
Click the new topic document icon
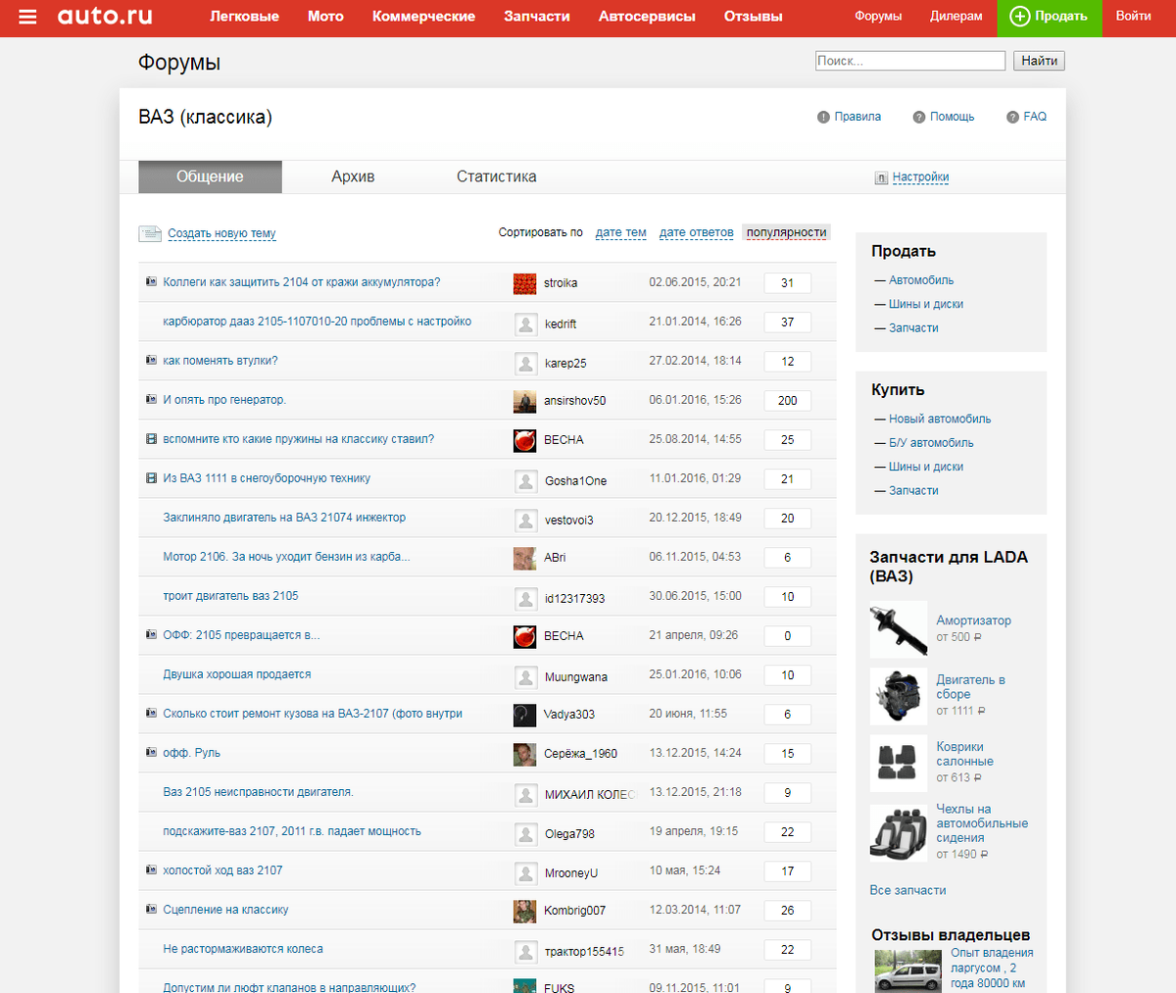point(150,233)
